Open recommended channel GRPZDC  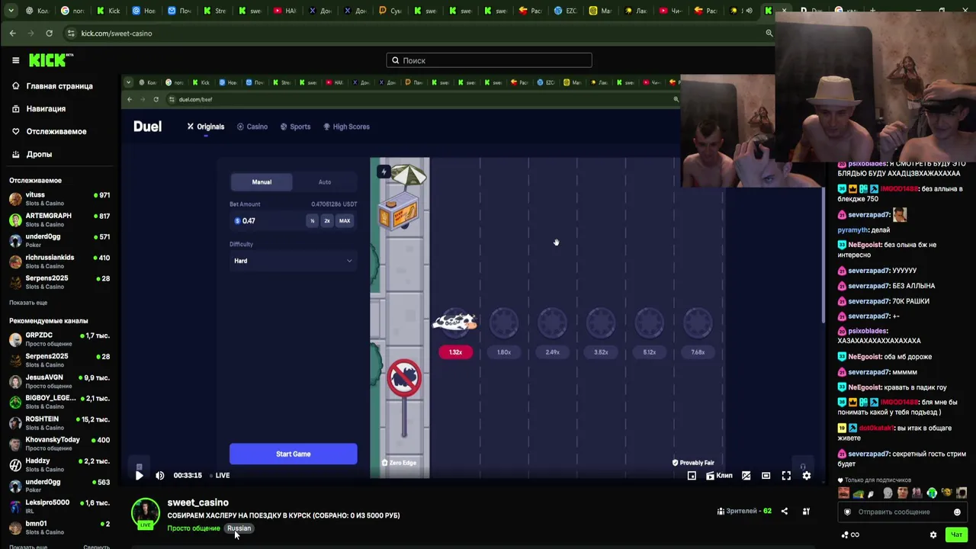(59, 339)
